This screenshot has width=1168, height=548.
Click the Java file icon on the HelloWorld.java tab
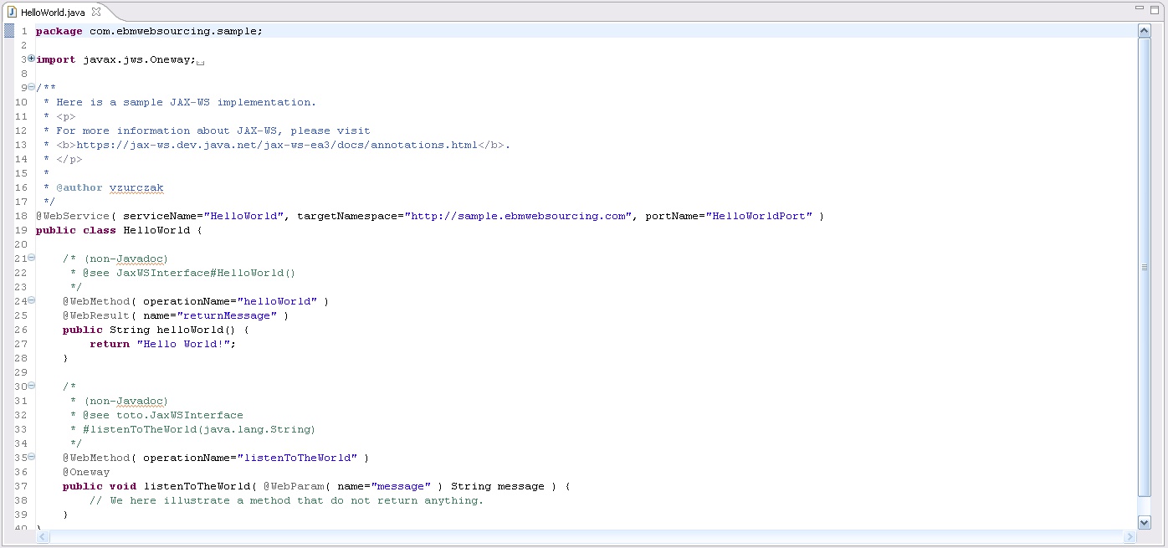13,12
